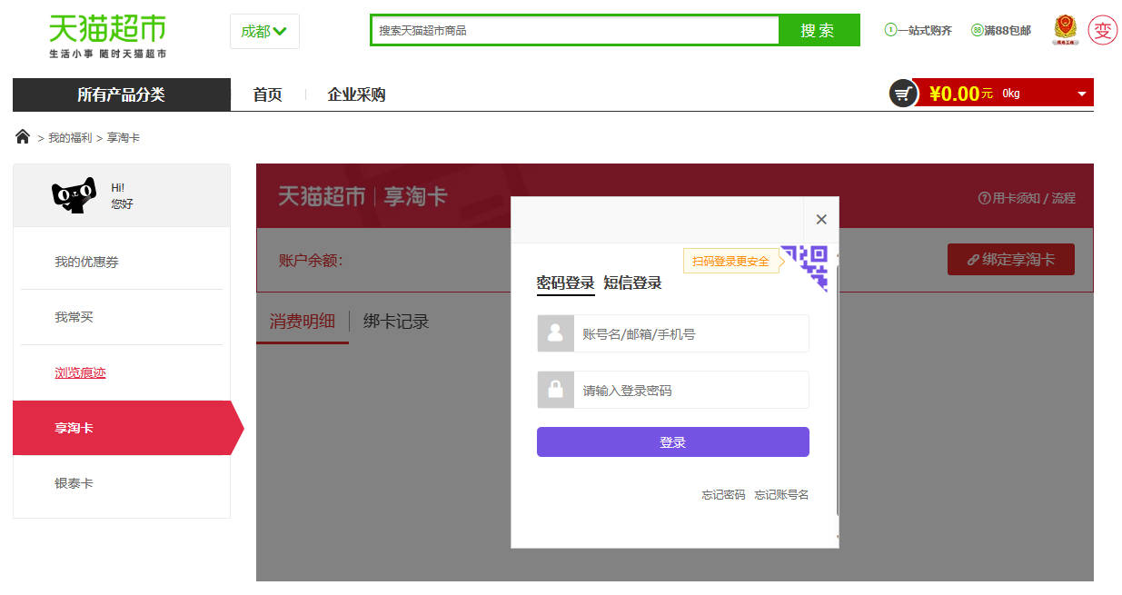
Task: Click the police badge certification icon
Action: coord(1066,30)
